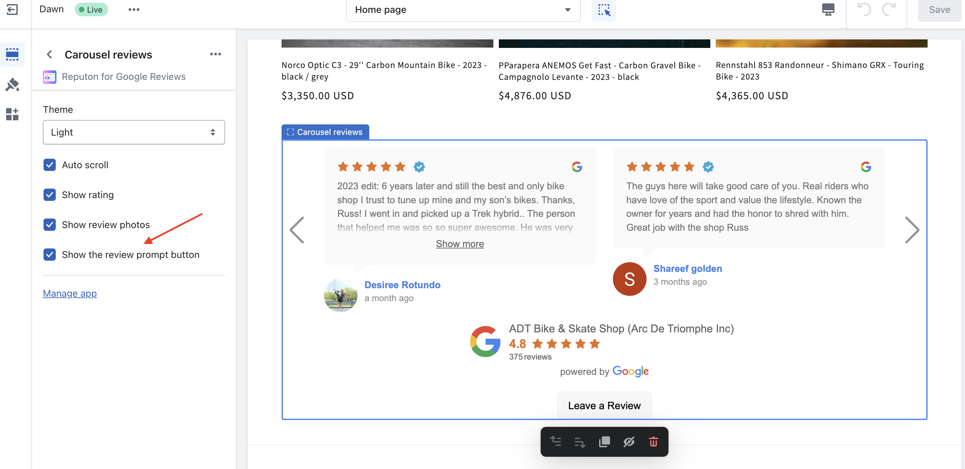Viewport: 965px width, 469px height.
Task: Go back from Carousel reviews
Action: [x=49, y=55]
